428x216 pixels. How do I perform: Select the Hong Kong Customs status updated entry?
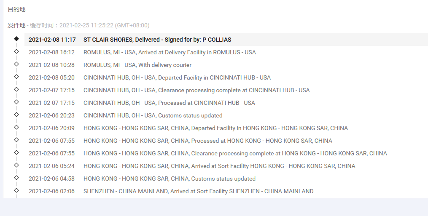170,179
